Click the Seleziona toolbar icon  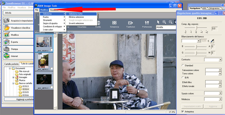point(114,24)
